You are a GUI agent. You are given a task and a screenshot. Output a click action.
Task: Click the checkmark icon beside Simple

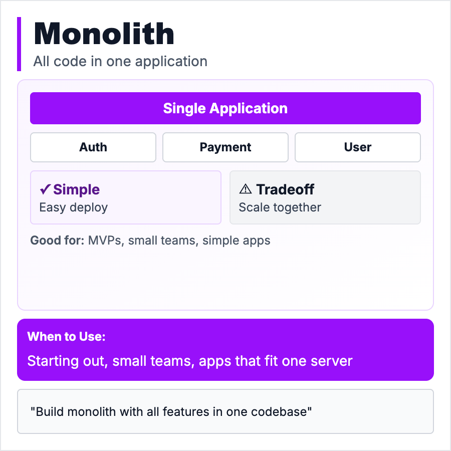click(45, 189)
